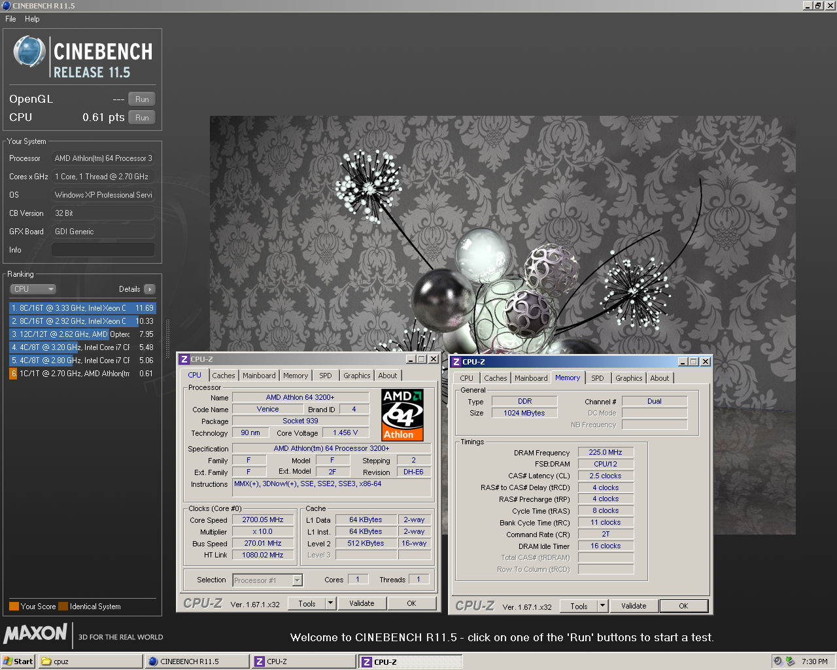The image size is (837, 670).
Task: Click the Cinebench title bar app icon
Action: click(7, 5)
